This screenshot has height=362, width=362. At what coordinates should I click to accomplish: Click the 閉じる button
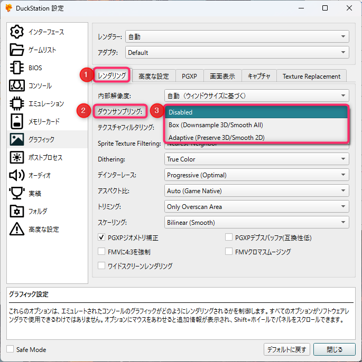click(x=334, y=349)
